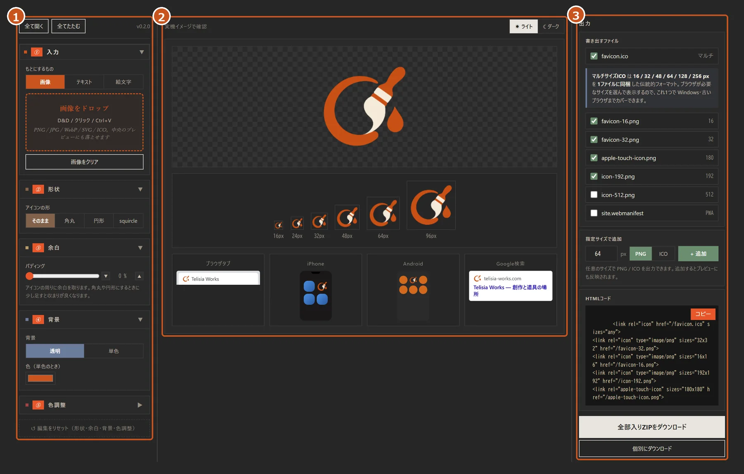Enable icon-512.png output

pos(594,195)
